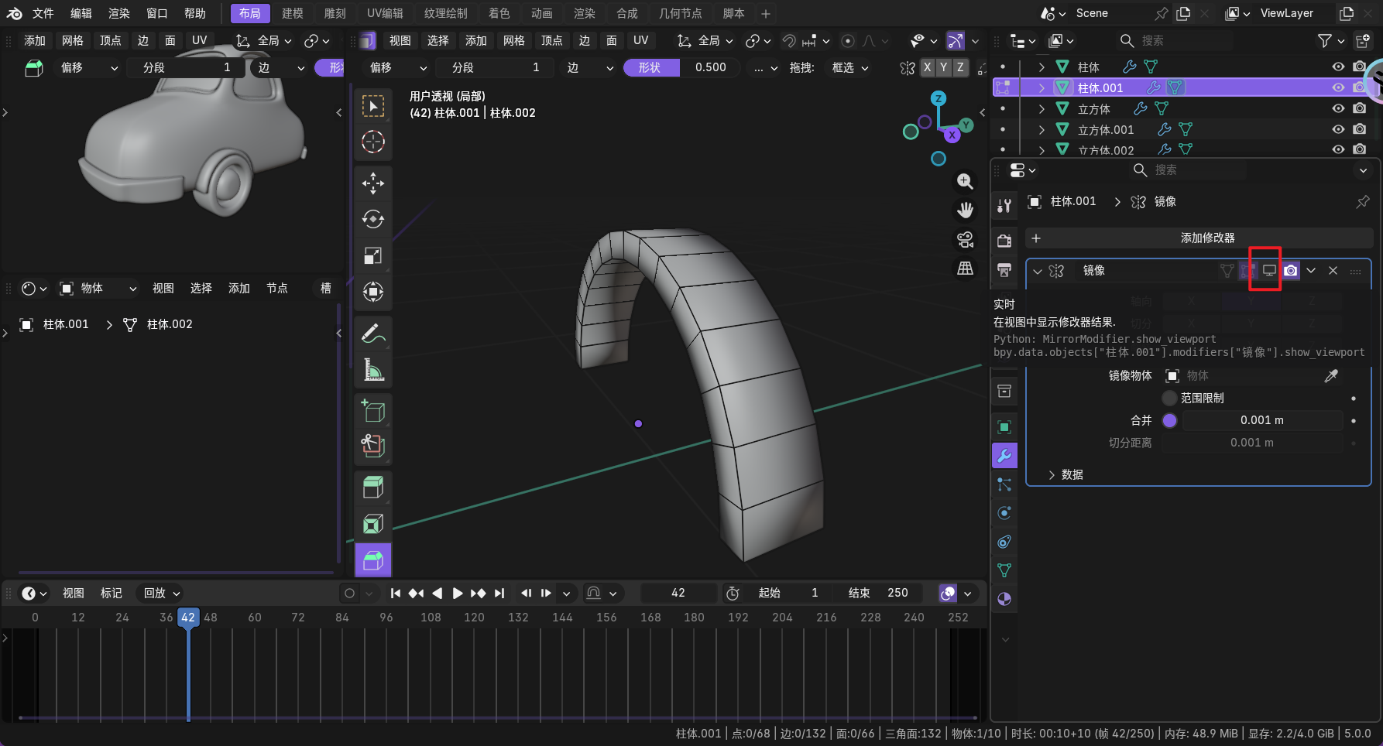This screenshot has width=1383, height=746.
Task: Click the 3D cursor tool
Action: click(x=373, y=142)
